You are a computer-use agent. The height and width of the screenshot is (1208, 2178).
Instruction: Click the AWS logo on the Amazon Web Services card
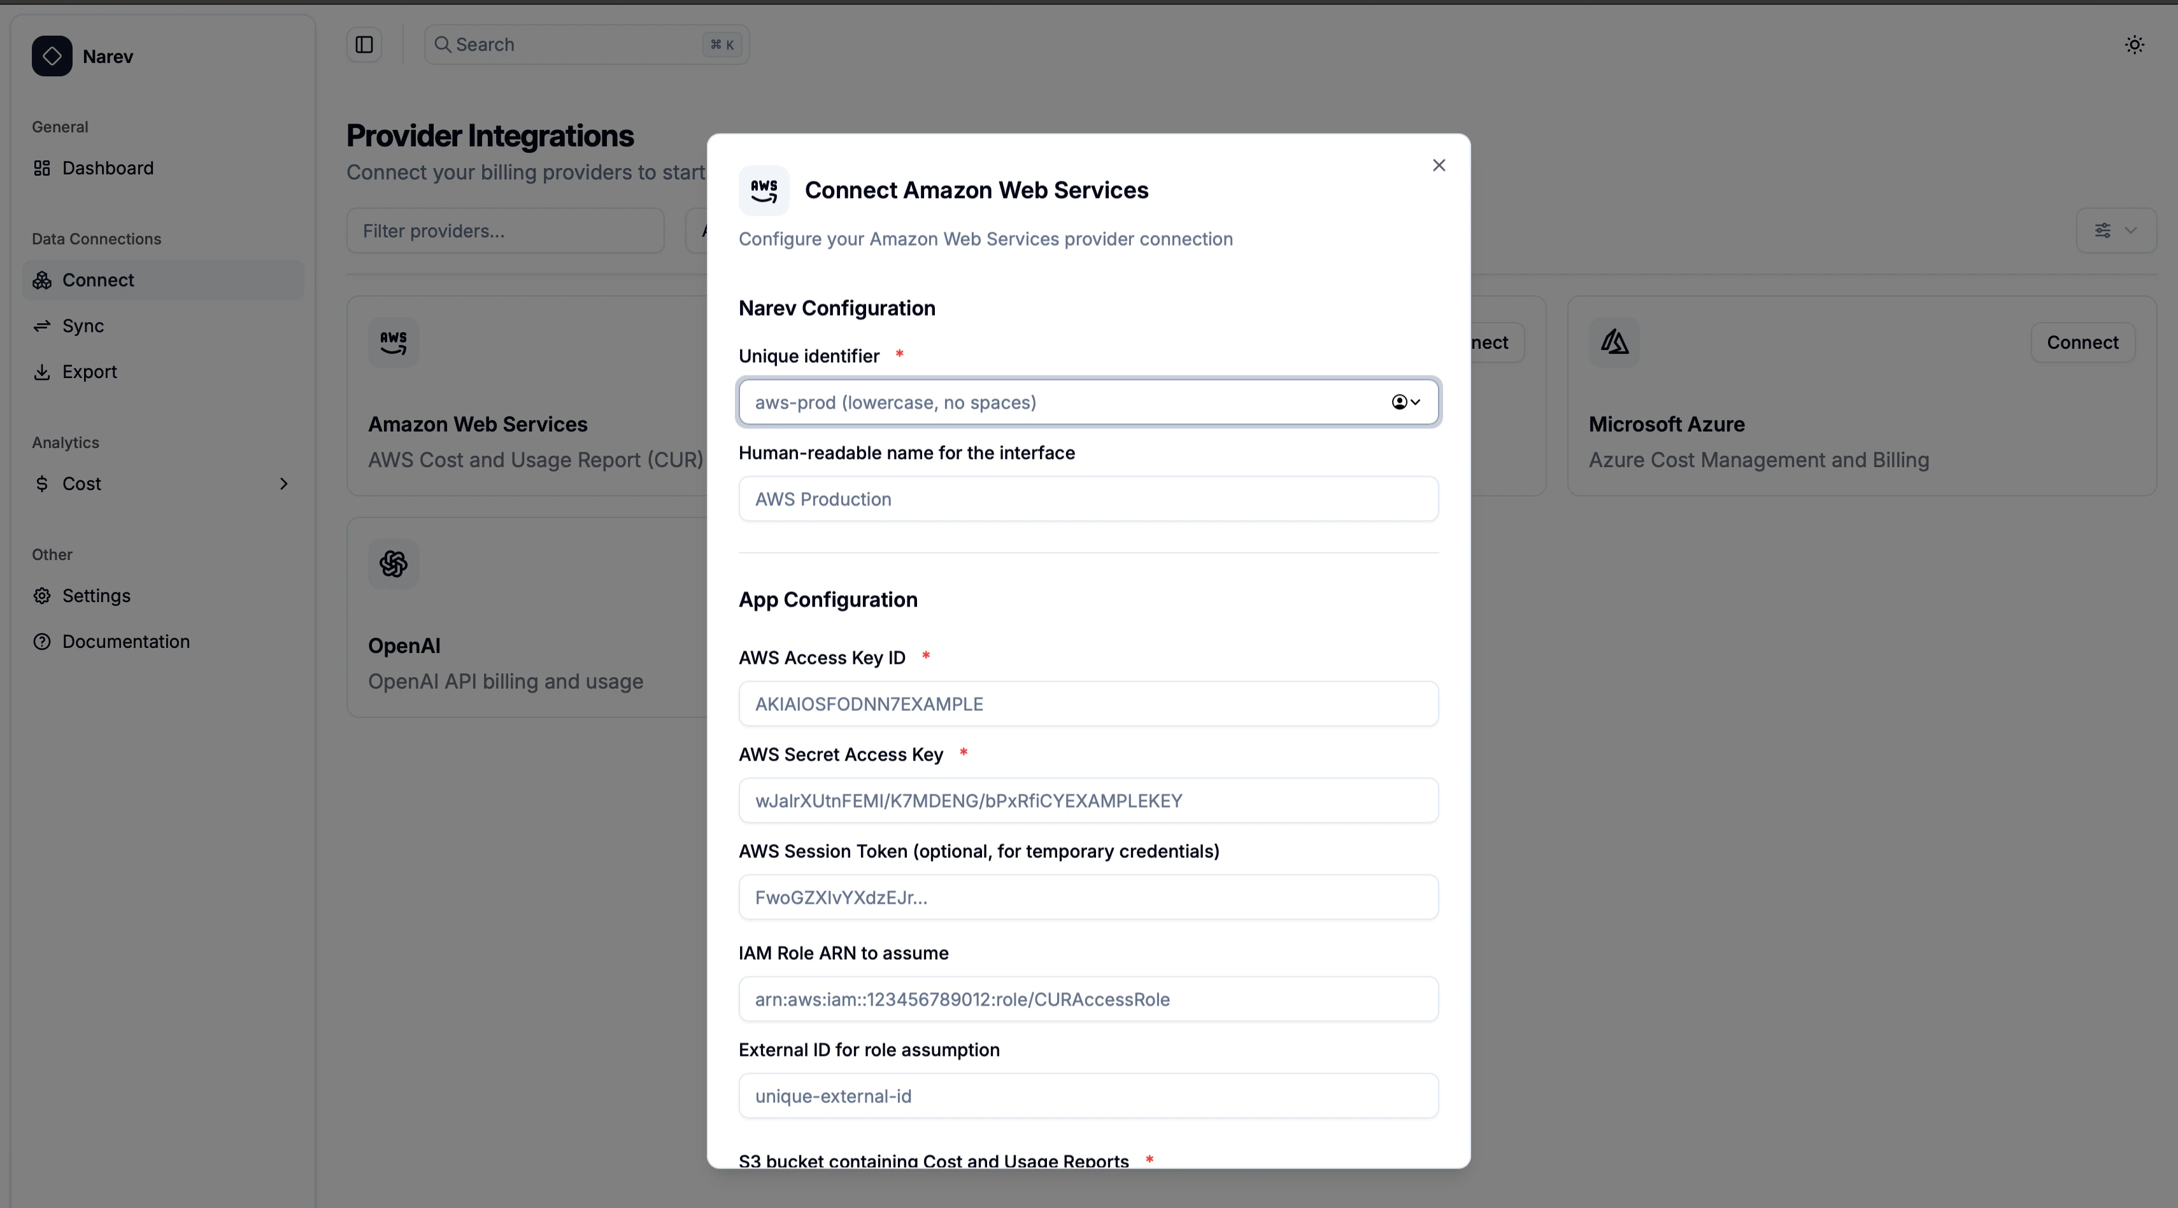(393, 342)
